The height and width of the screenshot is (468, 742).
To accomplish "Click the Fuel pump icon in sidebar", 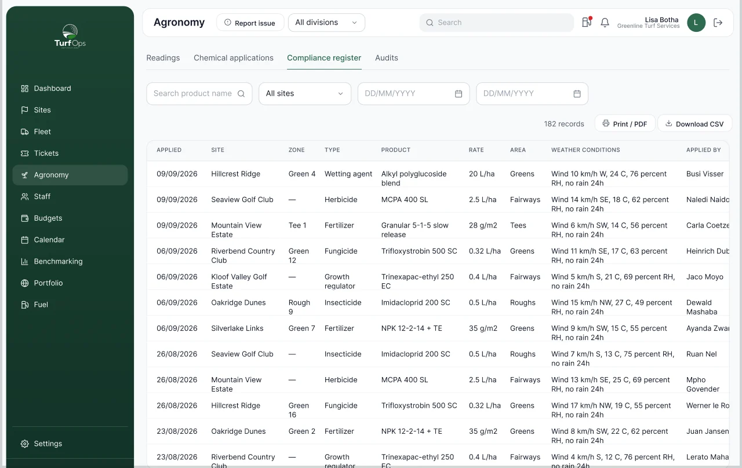I will (x=24, y=305).
